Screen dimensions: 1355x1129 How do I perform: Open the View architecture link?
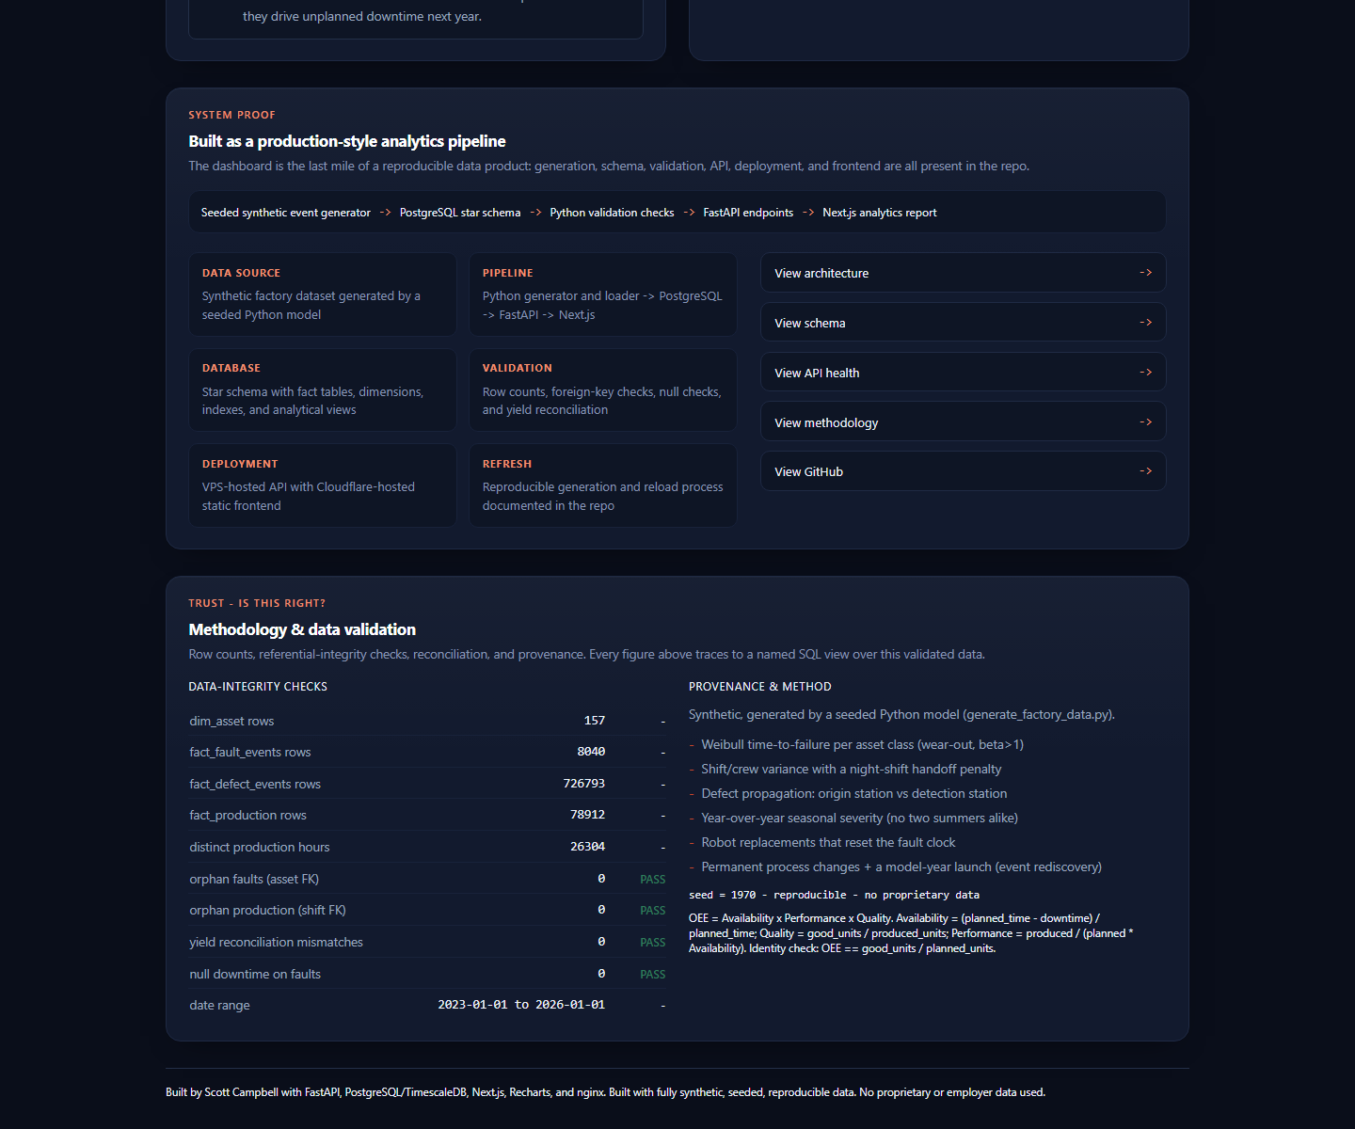click(963, 273)
